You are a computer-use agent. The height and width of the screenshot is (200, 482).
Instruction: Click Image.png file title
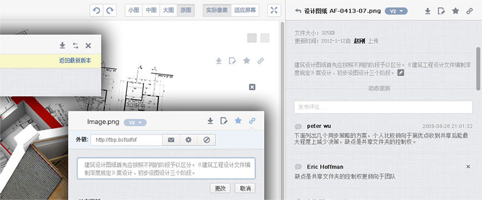coord(103,122)
